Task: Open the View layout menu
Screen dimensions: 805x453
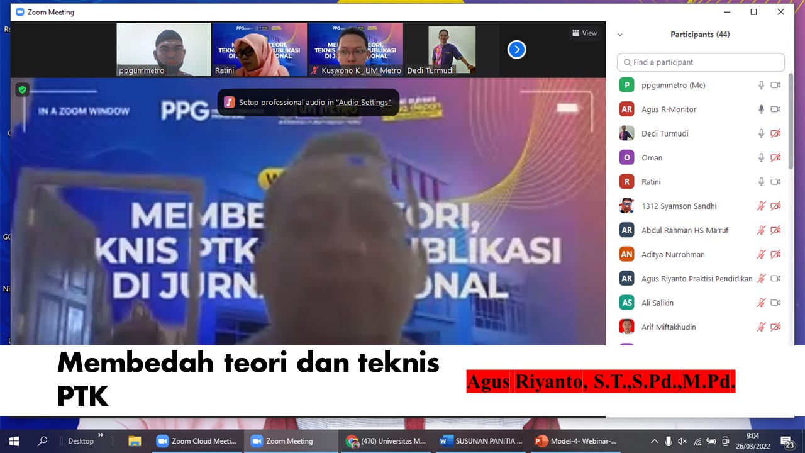Action: [x=584, y=33]
